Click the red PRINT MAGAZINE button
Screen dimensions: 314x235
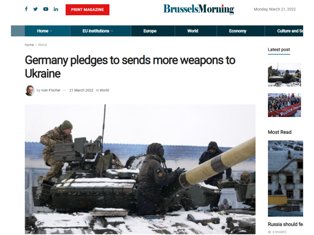(x=87, y=9)
